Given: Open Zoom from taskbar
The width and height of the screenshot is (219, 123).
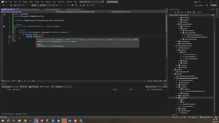Looking at the screenshot, I should pos(53,121).
